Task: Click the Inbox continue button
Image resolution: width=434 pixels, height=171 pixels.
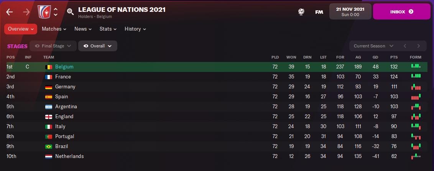Action: [x=401, y=12]
